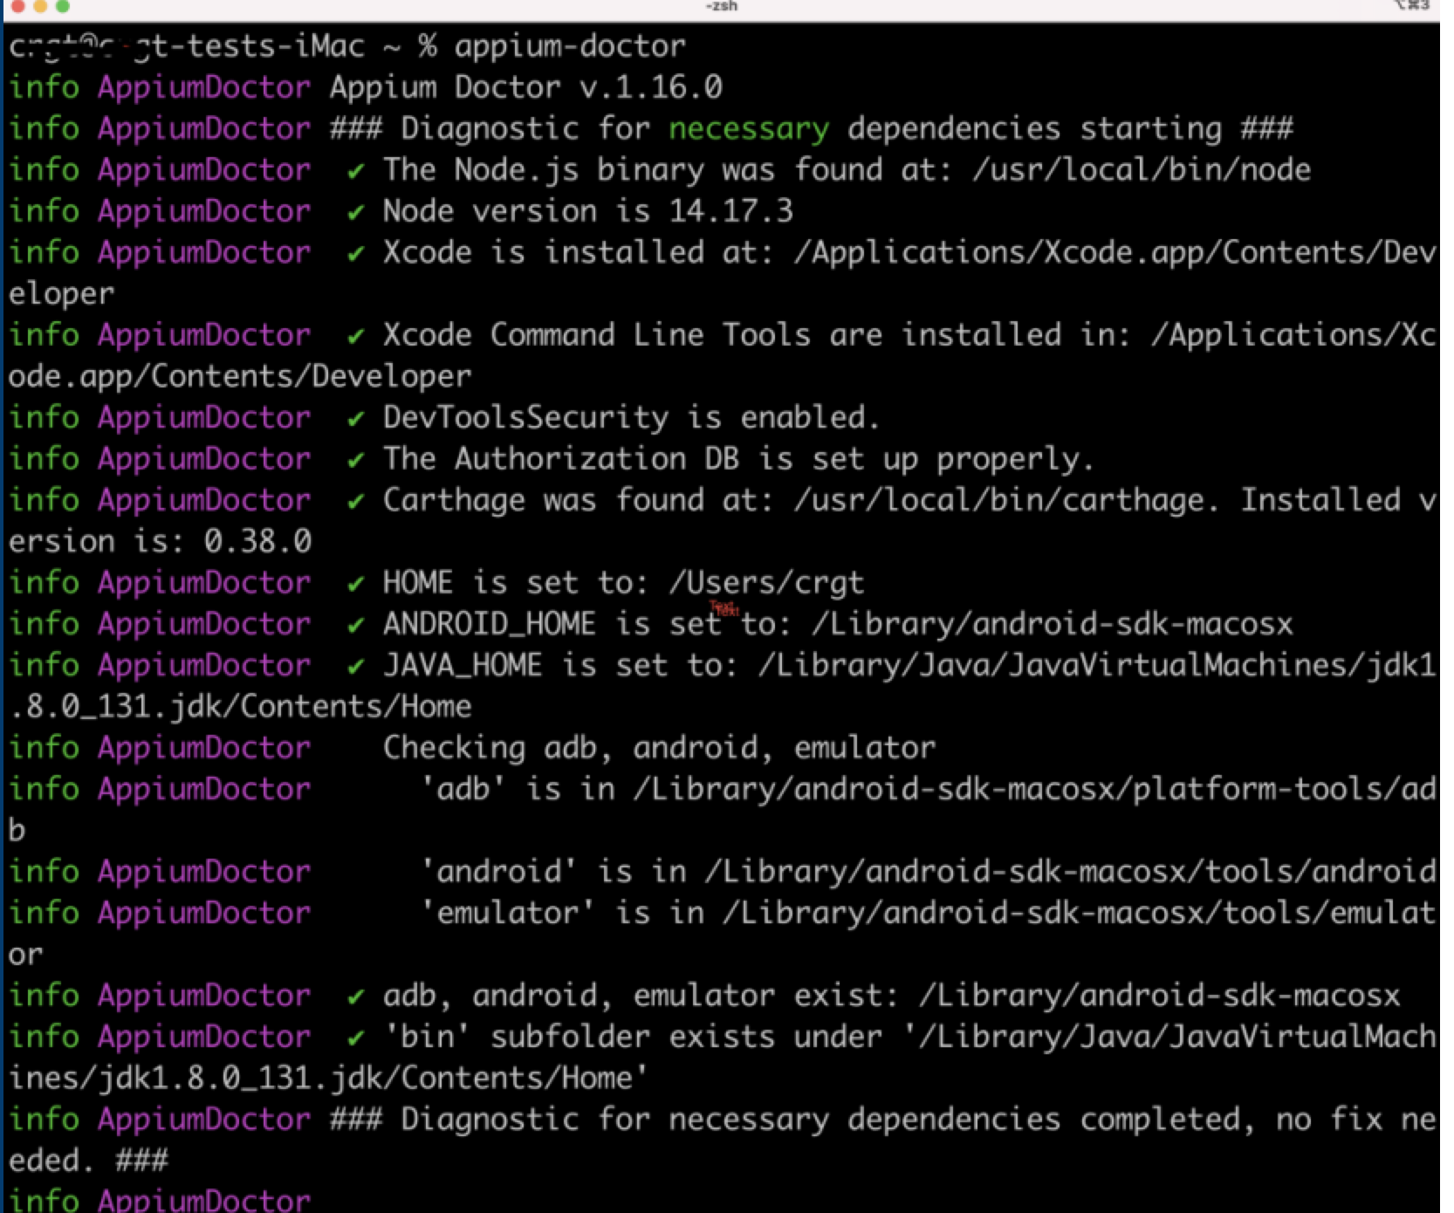This screenshot has height=1213, width=1454.
Task: Click the 'ode.app/Contents/Developer' wrapped line
Action: pyautogui.click(x=240, y=377)
